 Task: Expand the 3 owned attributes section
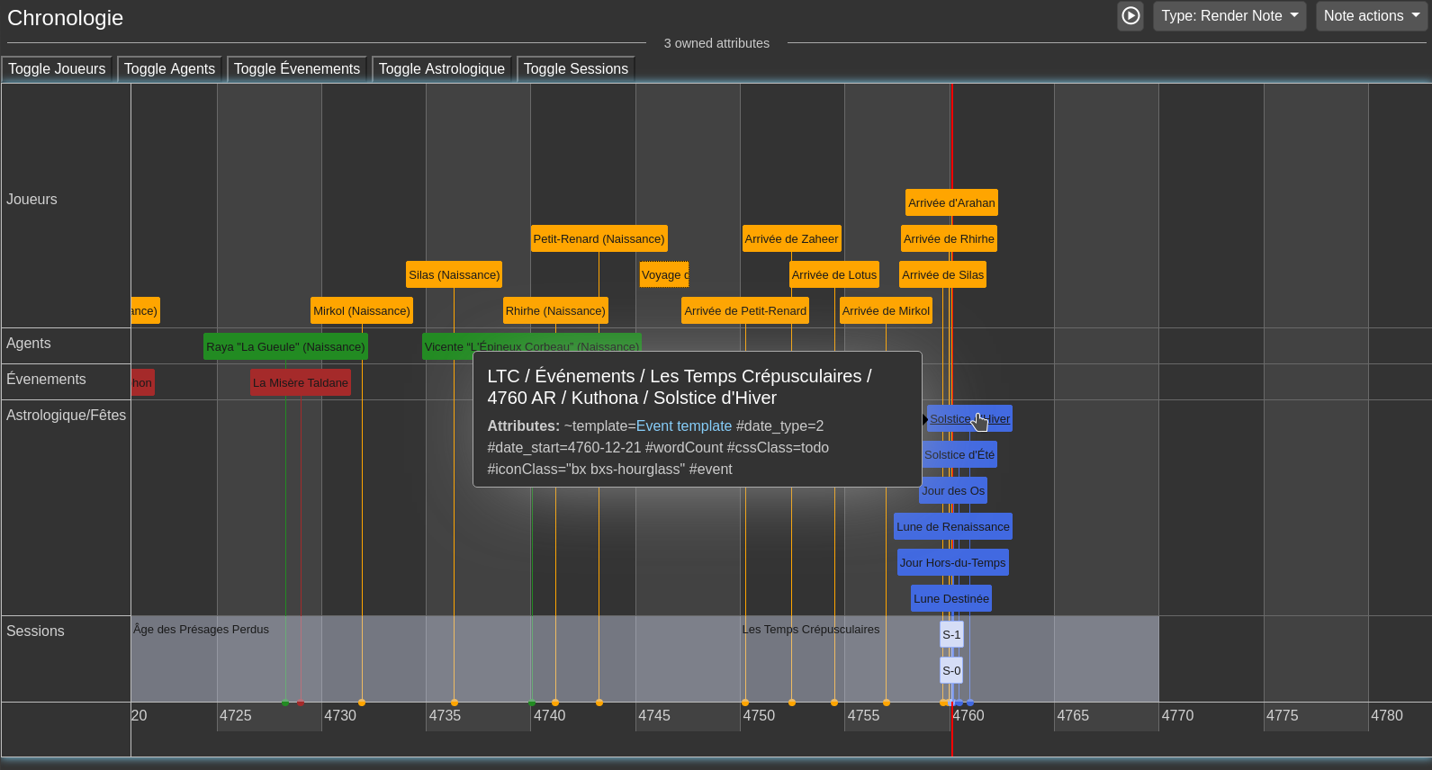click(716, 43)
